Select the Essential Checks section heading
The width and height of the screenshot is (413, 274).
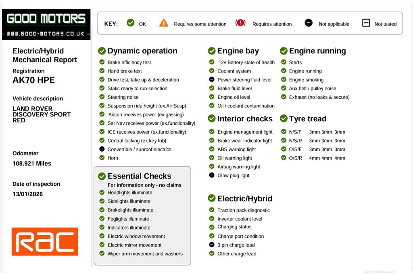(139, 176)
